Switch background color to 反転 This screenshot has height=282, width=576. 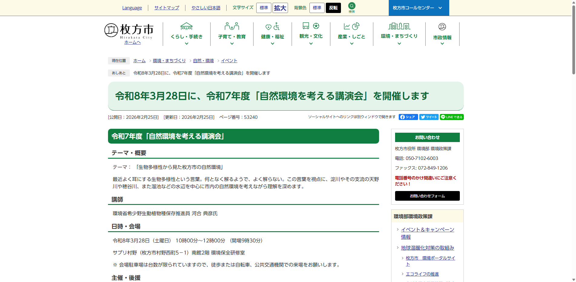click(x=333, y=8)
